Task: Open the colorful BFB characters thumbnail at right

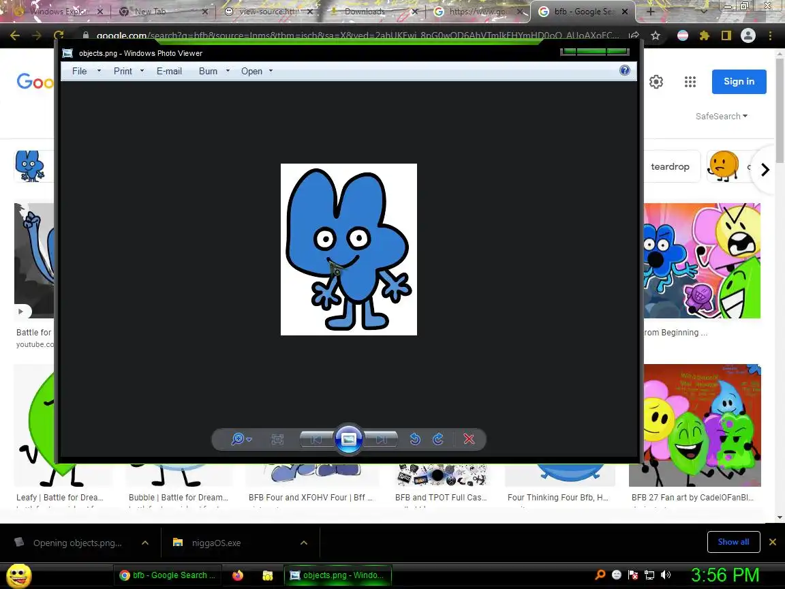Action: (x=702, y=260)
